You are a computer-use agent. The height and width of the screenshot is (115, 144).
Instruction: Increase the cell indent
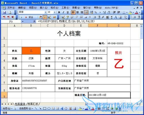click(118, 12)
